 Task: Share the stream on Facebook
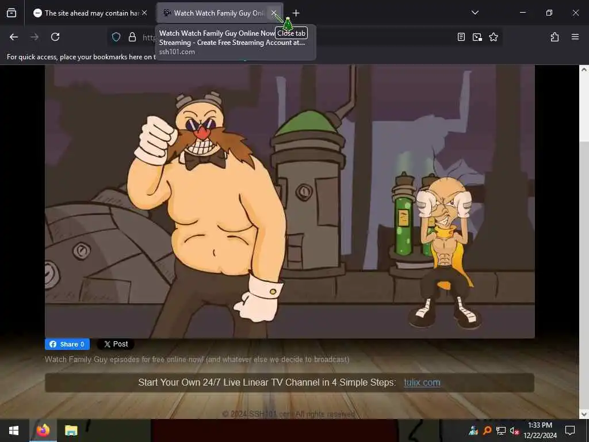(67, 344)
